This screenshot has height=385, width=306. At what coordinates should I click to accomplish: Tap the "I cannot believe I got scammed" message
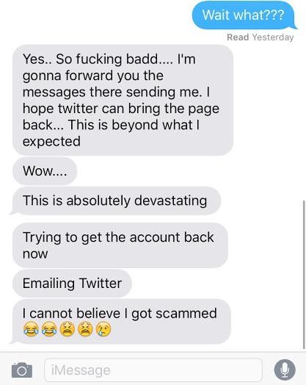tap(120, 321)
